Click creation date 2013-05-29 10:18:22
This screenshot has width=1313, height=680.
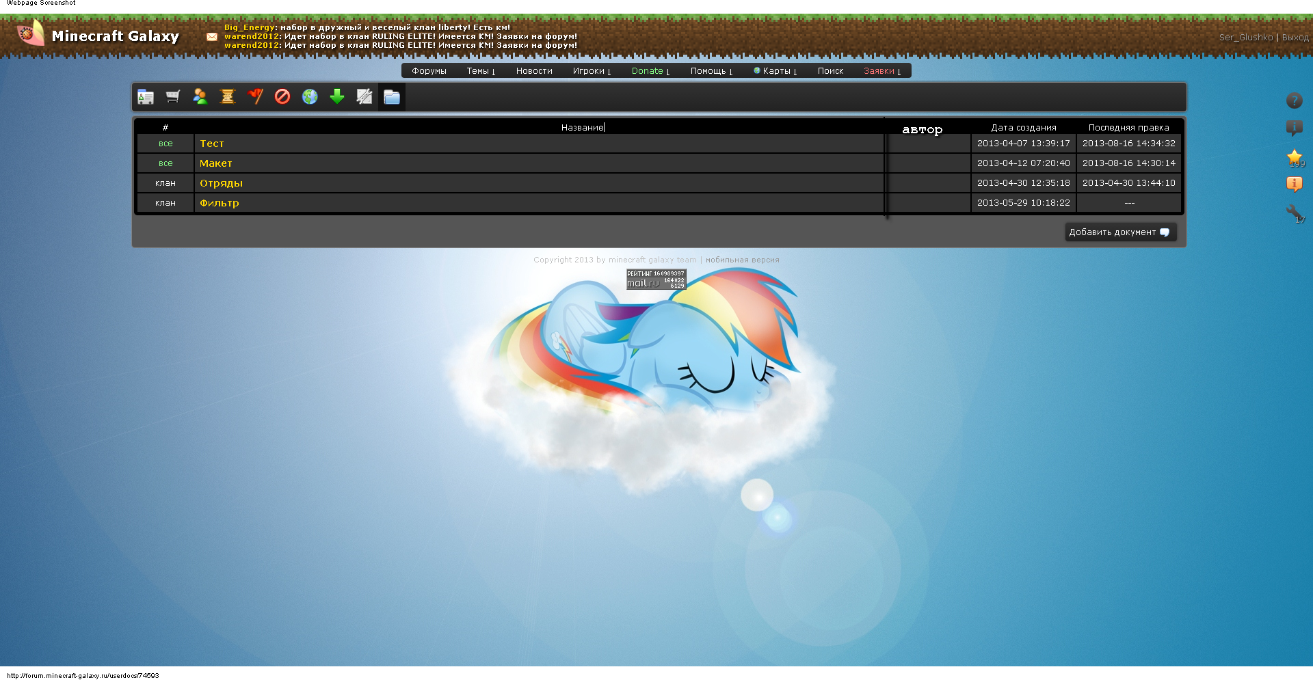click(x=1024, y=203)
